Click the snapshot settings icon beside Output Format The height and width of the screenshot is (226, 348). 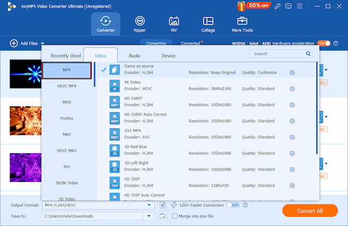[x=162, y=205]
